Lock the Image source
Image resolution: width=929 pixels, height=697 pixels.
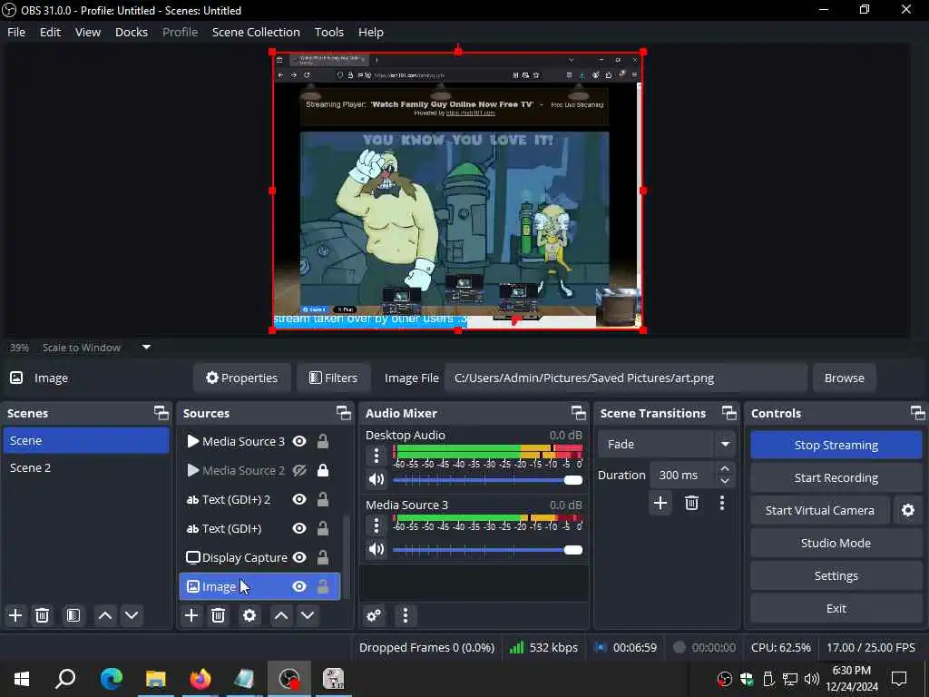tap(323, 586)
